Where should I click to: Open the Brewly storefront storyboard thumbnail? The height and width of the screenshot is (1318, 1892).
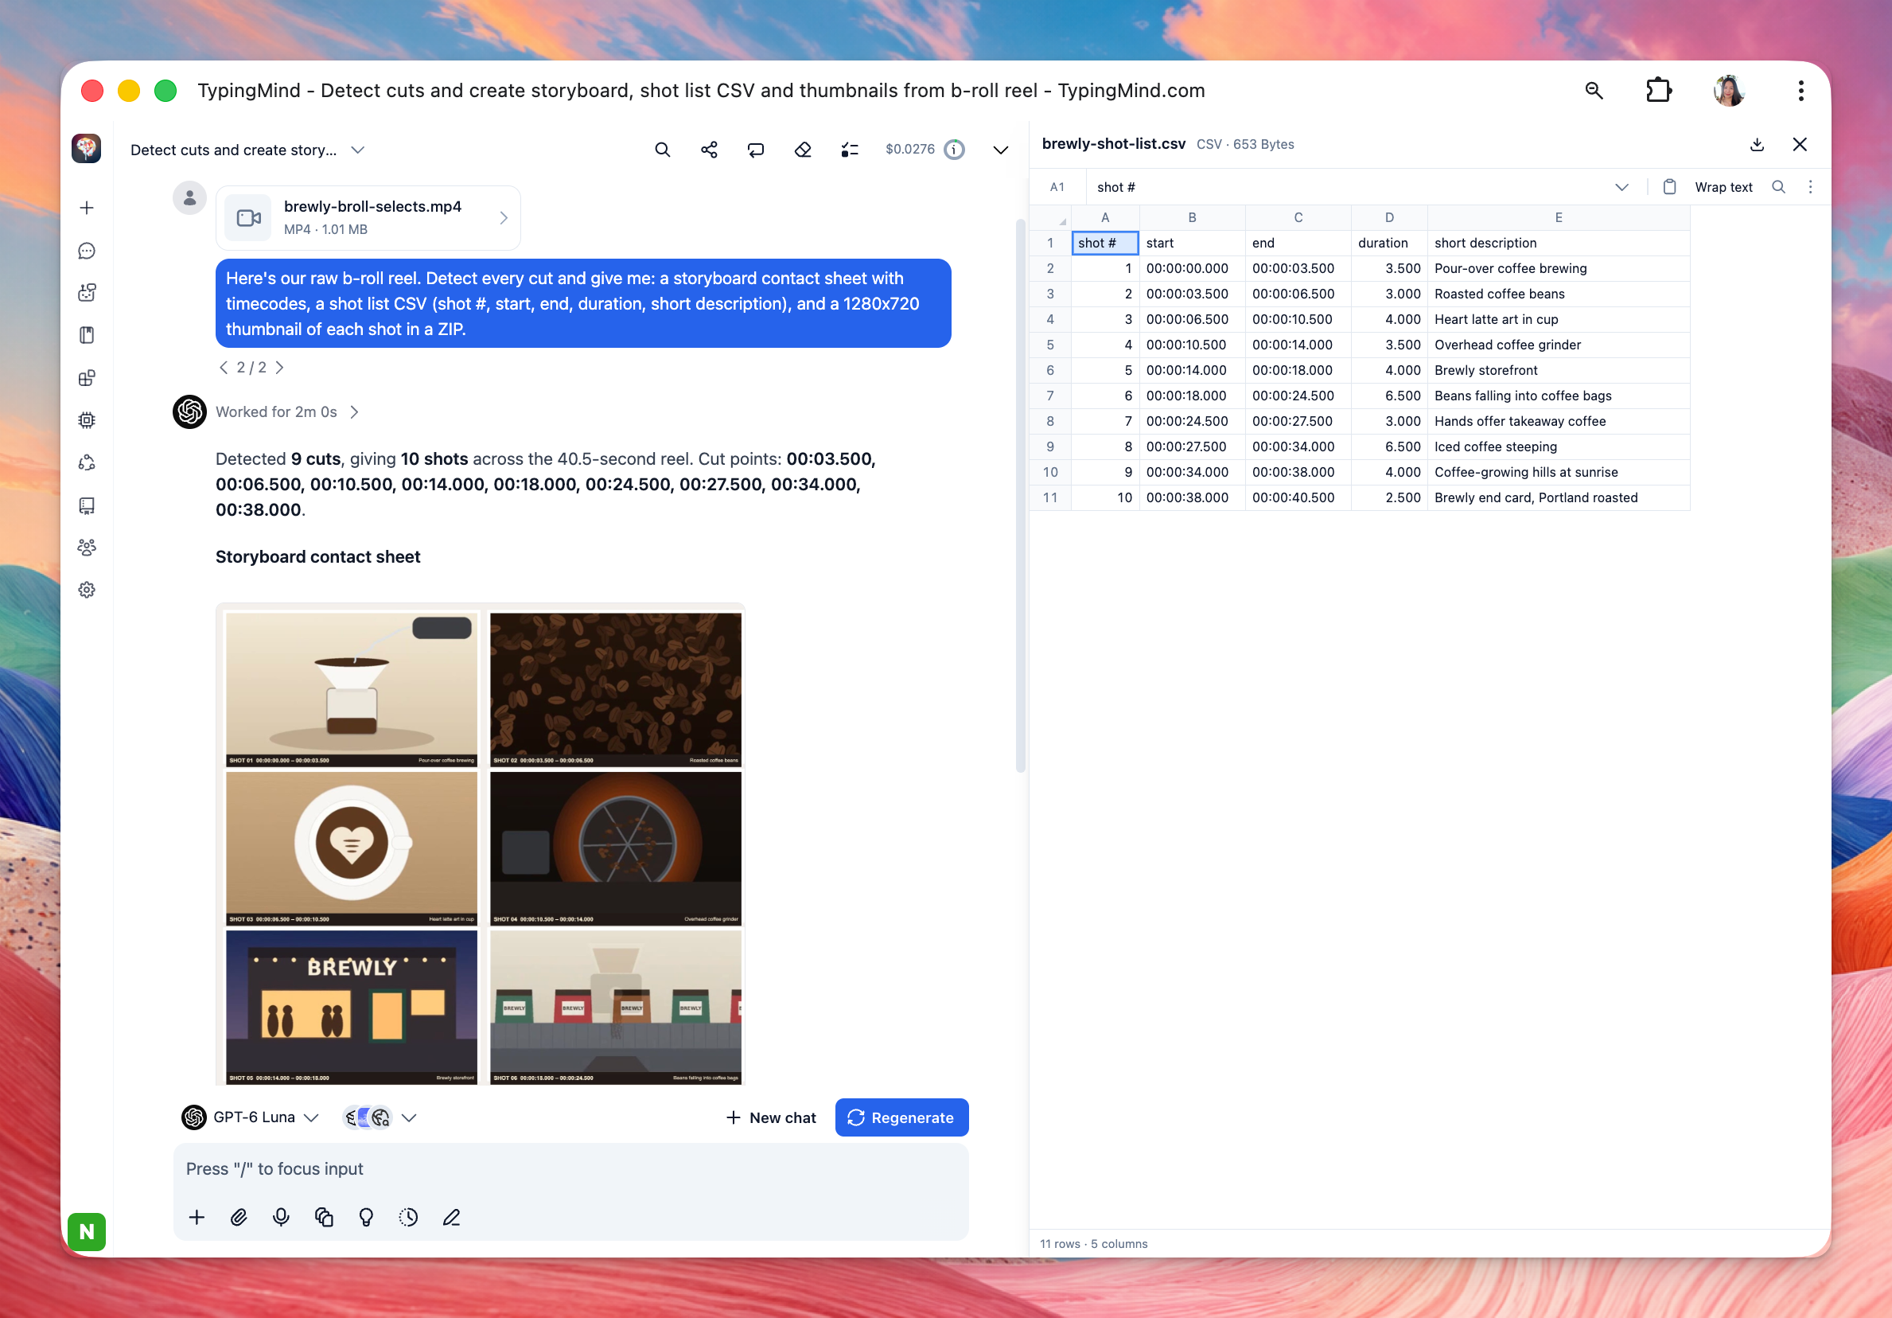point(352,1007)
